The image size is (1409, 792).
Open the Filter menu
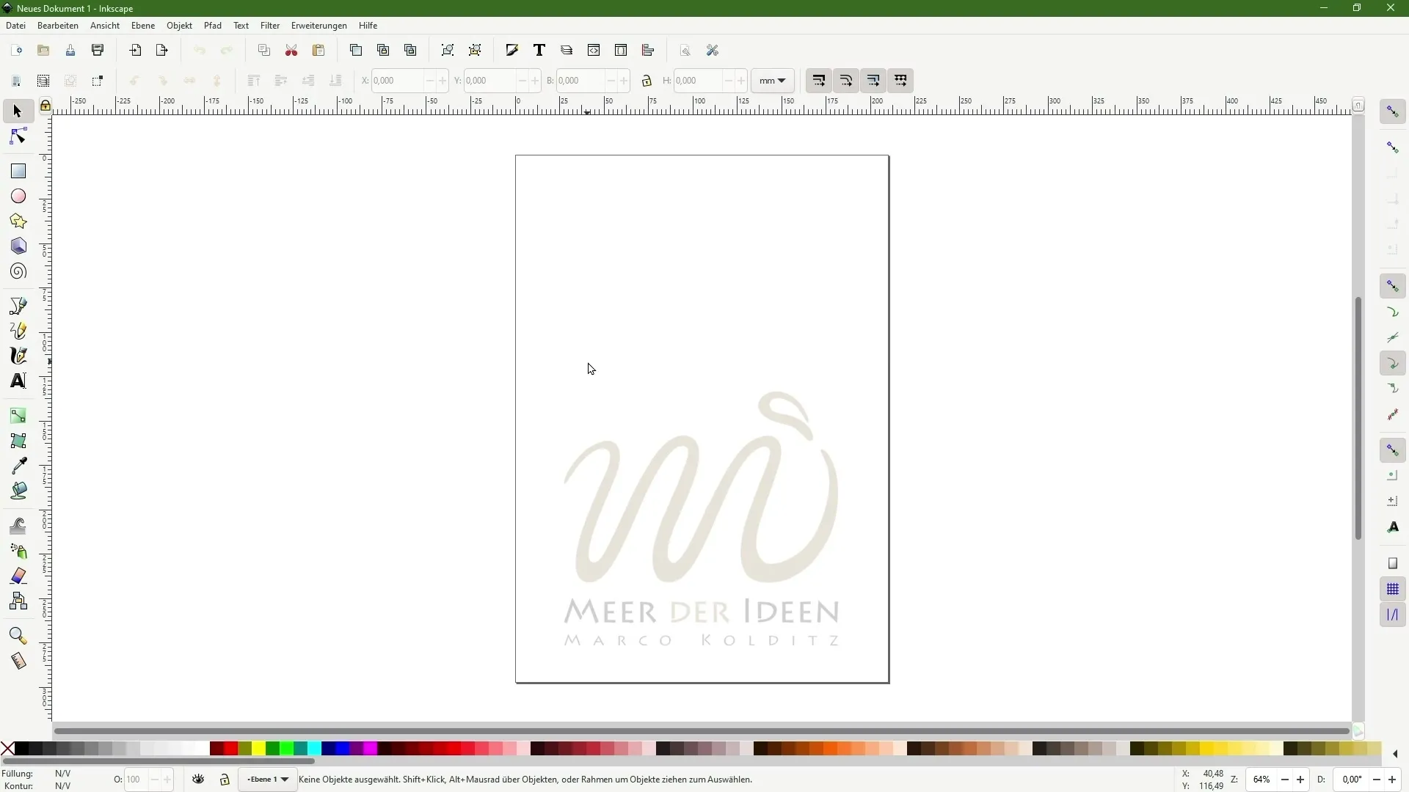pyautogui.click(x=270, y=26)
